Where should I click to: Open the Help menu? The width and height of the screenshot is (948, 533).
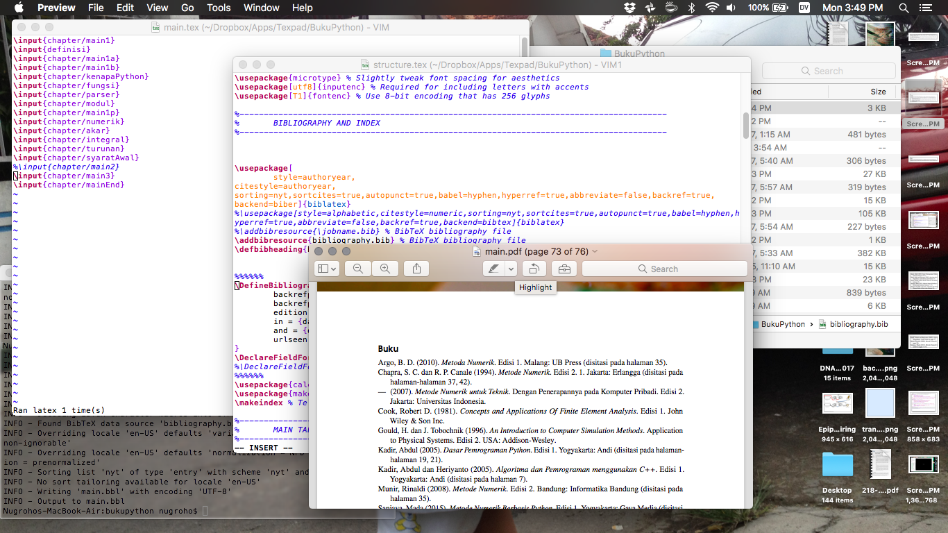click(x=302, y=8)
